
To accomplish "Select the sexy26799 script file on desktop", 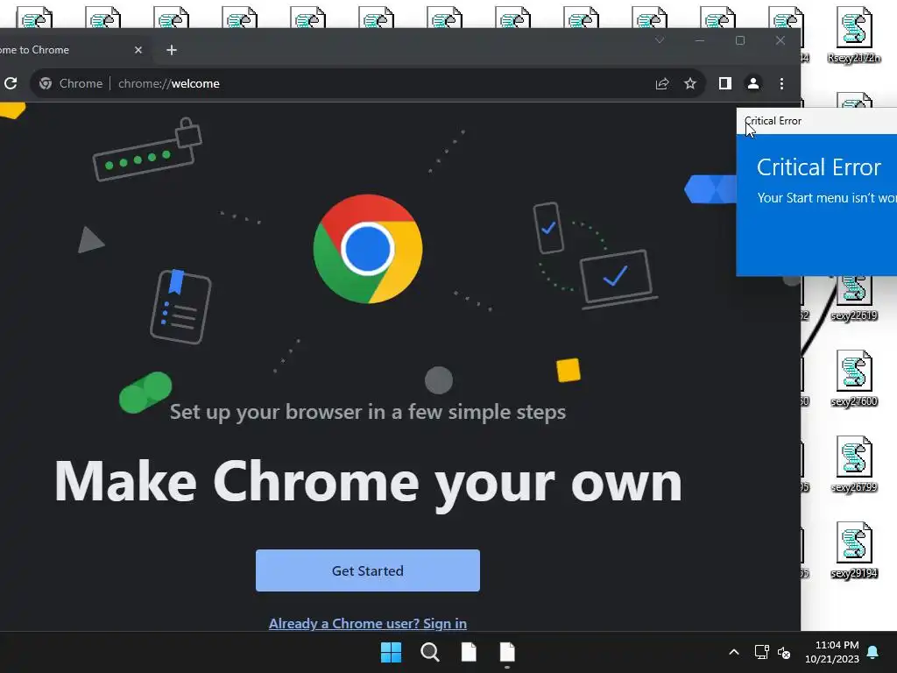I will coord(854,464).
